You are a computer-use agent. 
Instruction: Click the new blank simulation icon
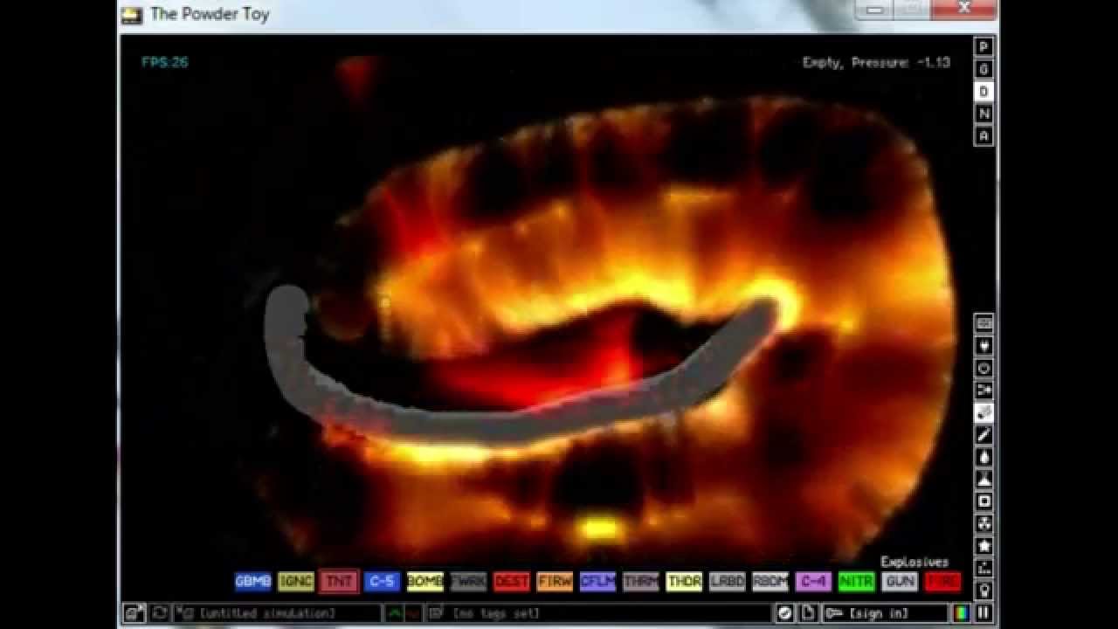(x=810, y=613)
